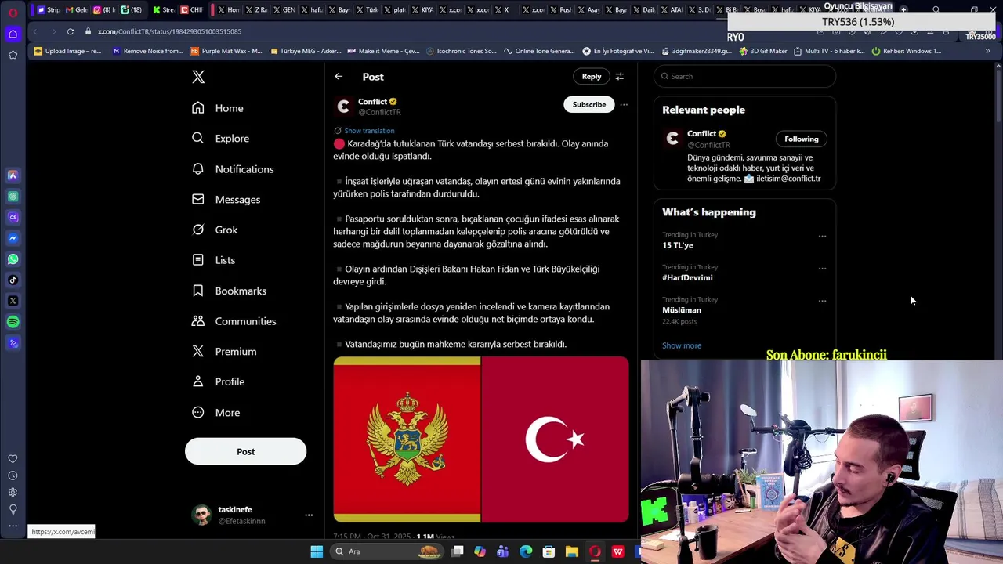This screenshot has width=1003, height=564.
Task: Expand More menu in sidebar
Action: 216,413
